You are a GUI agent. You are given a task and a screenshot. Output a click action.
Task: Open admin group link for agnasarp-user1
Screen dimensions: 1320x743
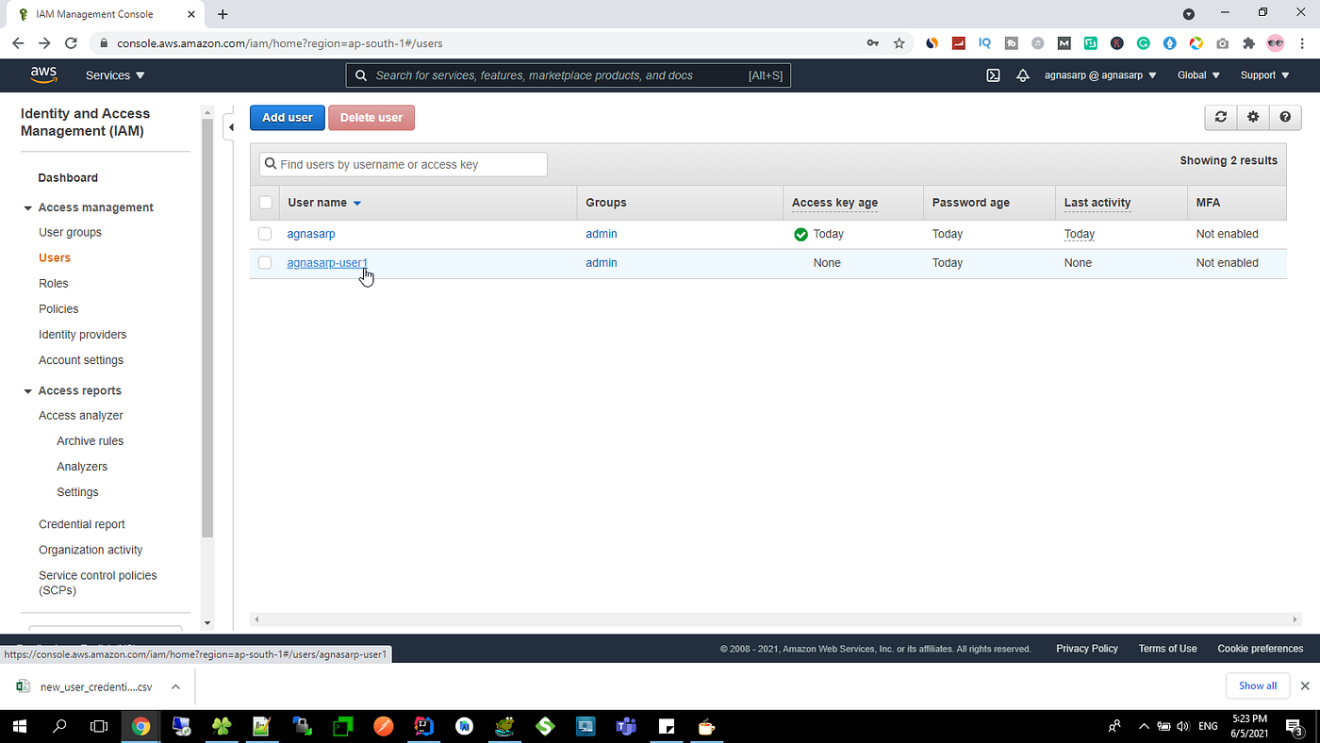602,263
